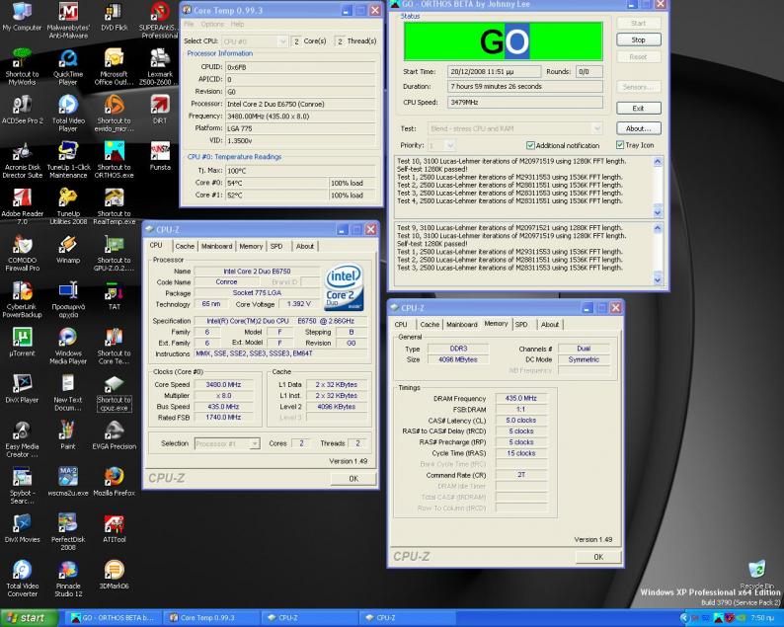
Task: Click OK in the CPU-Z Memory window
Action: point(598,557)
